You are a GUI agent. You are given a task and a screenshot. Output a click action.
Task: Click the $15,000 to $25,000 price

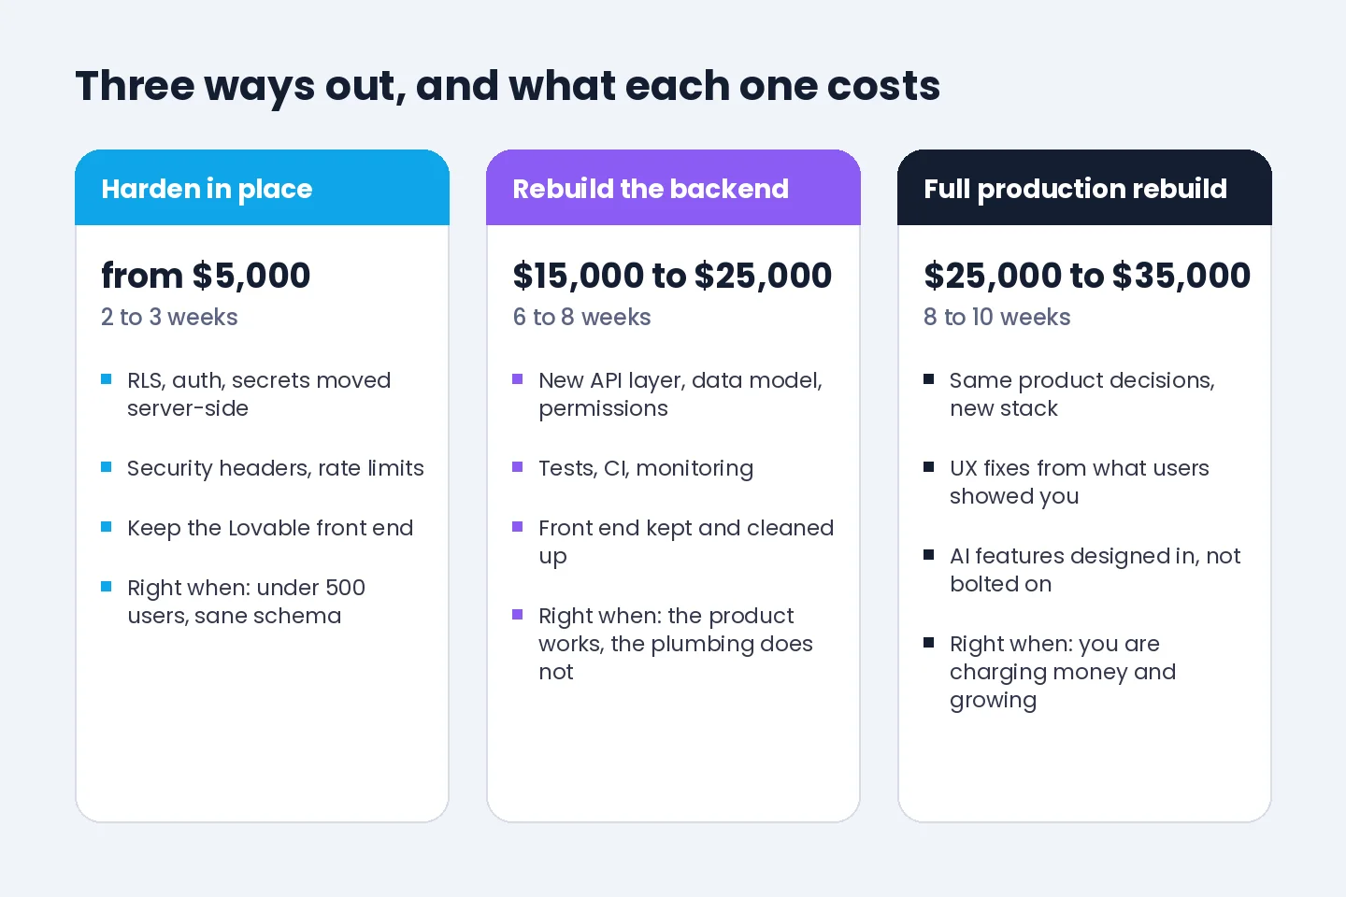tap(672, 276)
